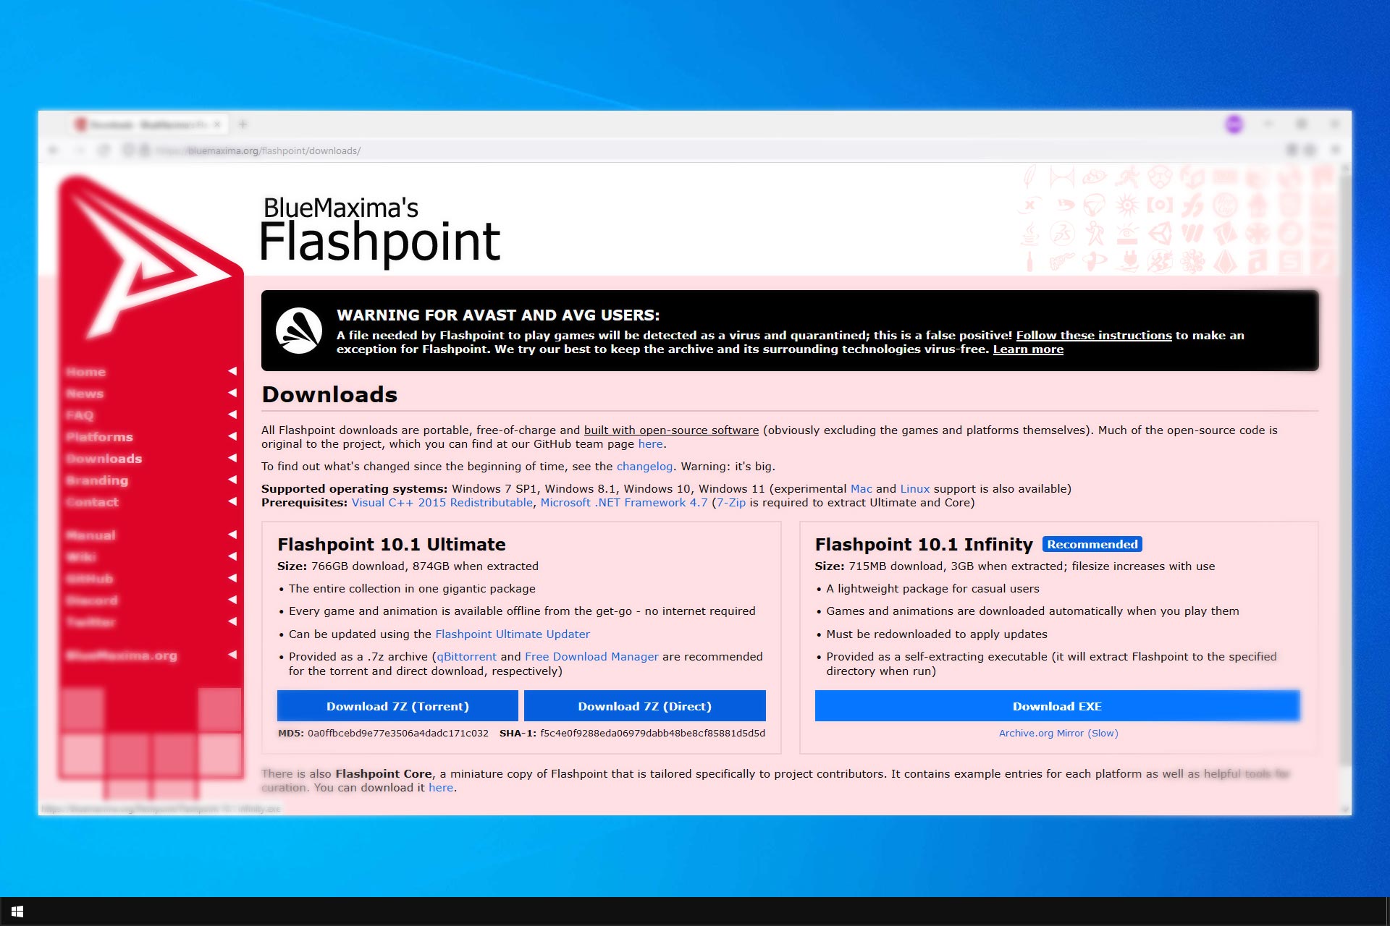The image size is (1390, 926).
Task: Select the Platforms menu item
Action: click(97, 435)
